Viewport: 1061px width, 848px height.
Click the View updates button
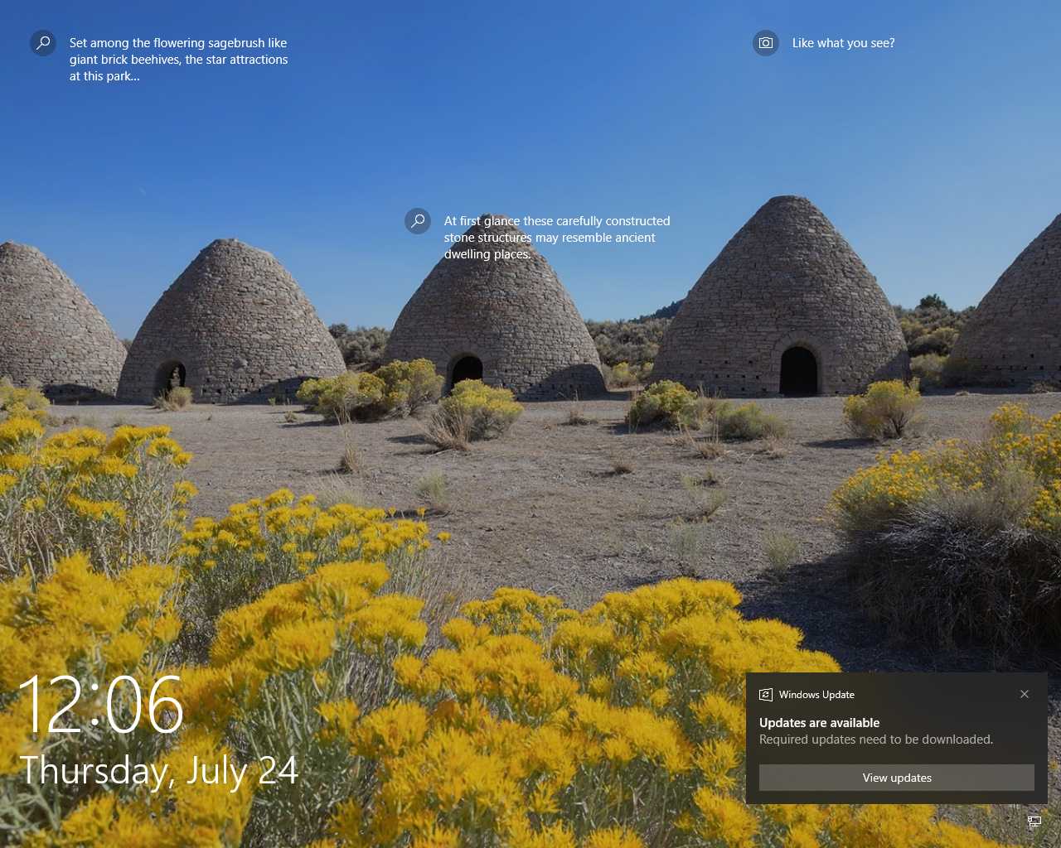897,778
